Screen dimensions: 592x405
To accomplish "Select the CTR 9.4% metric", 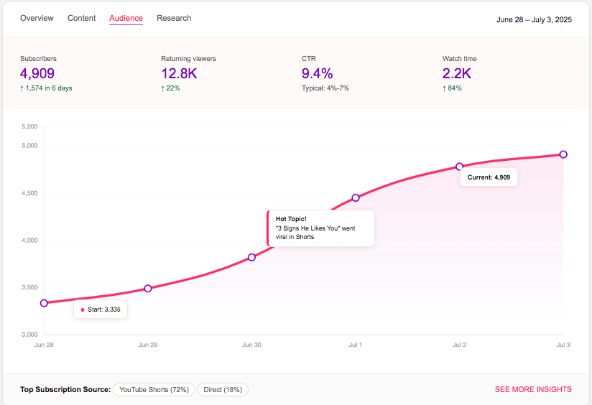I will tap(317, 73).
